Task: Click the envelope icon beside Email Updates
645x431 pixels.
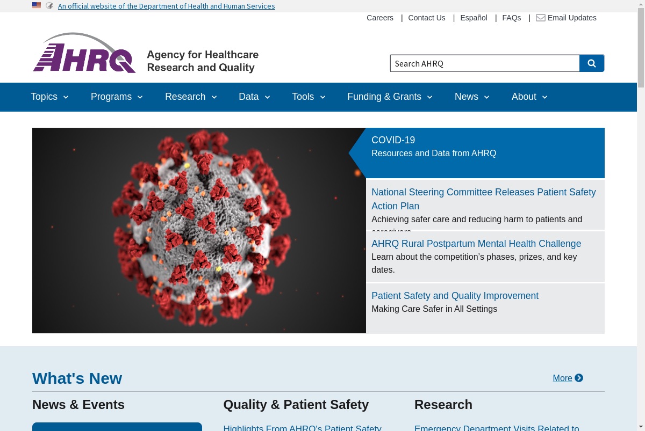Action: point(541,18)
